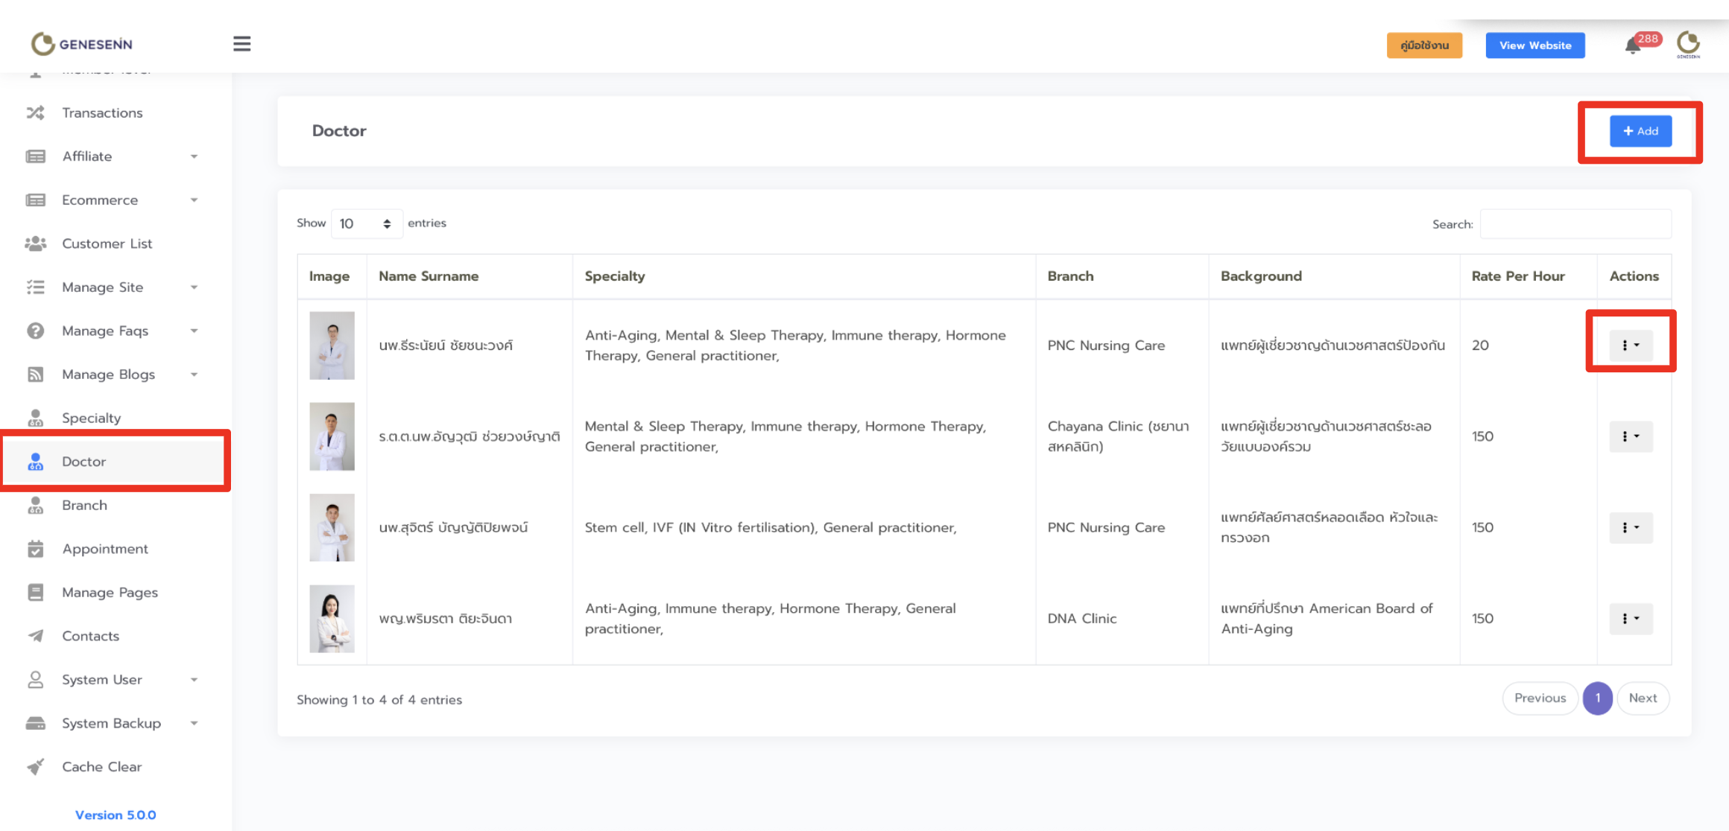1729x831 pixels.
Task: Go to the Branch menu item
Action: (84, 505)
